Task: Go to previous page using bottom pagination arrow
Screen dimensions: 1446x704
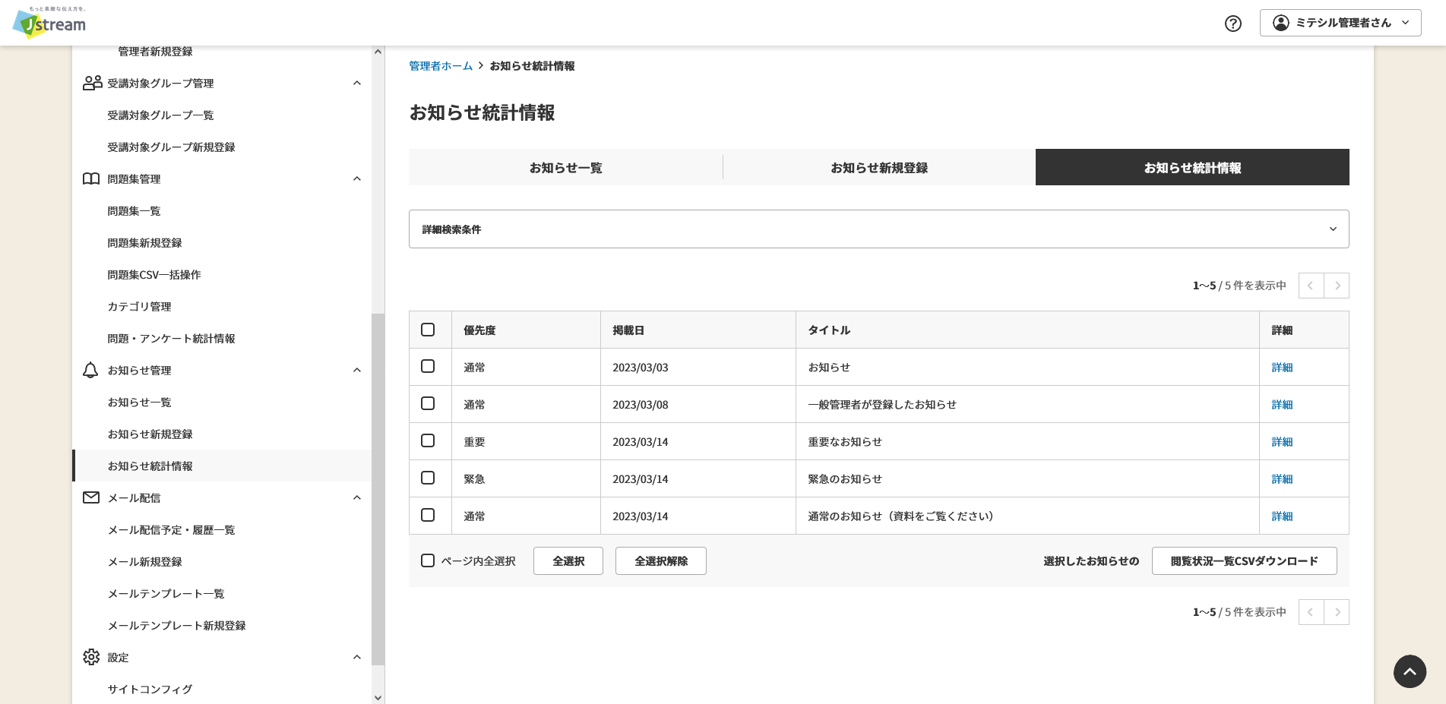Action: click(1311, 612)
